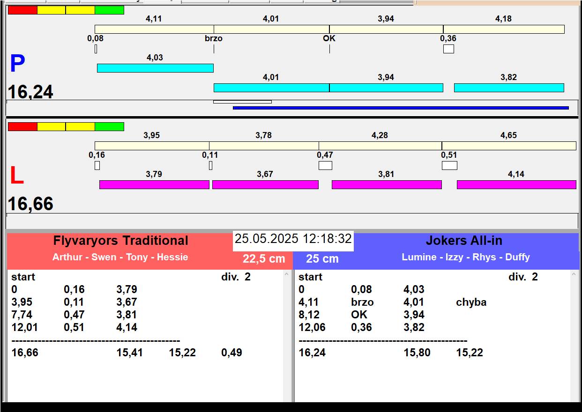The width and height of the screenshot is (582, 412).
Task: Select the magenta bar labeled 3,79
Action: pos(154,184)
